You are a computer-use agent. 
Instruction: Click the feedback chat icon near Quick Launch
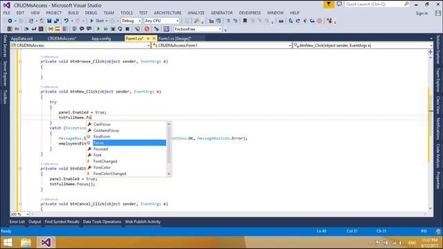tap(339, 4)
